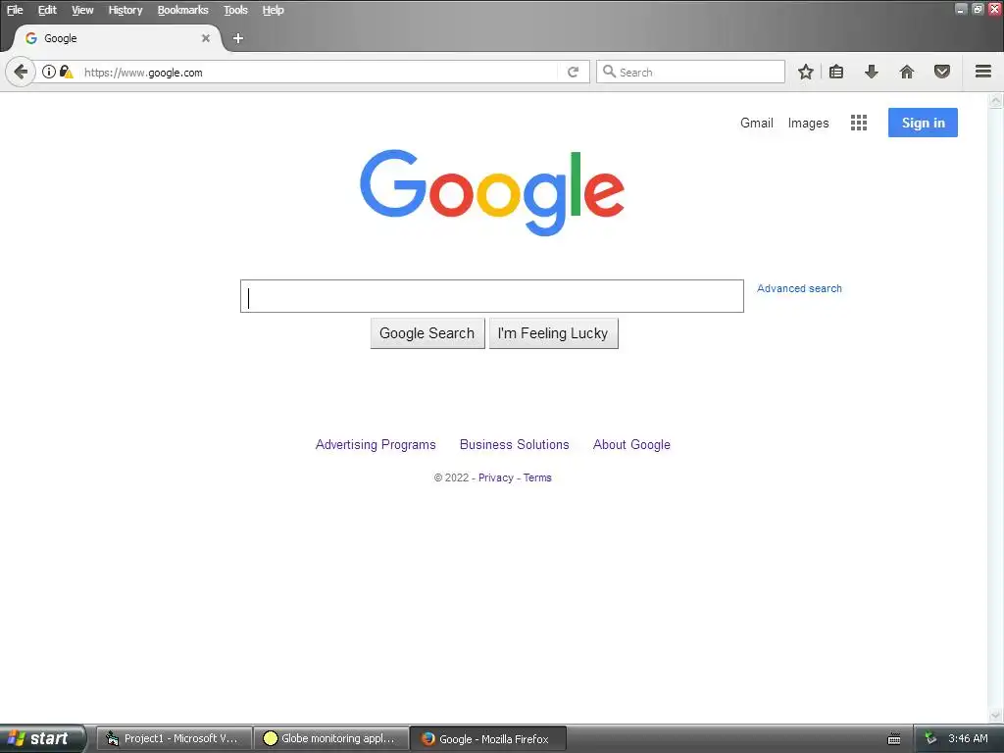The image size is (1004, 753).
Task: Close the Google tab
Action: (x=206, y=38)
